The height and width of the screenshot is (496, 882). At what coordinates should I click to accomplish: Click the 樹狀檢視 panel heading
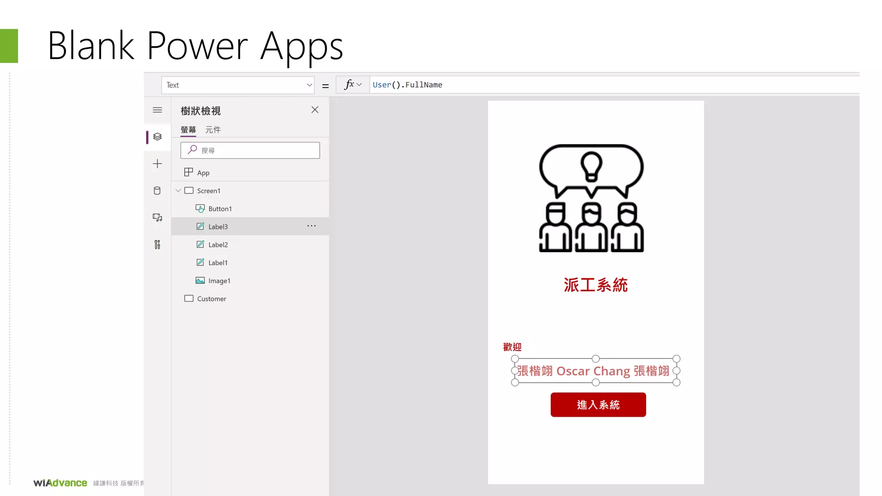[200, 111]
